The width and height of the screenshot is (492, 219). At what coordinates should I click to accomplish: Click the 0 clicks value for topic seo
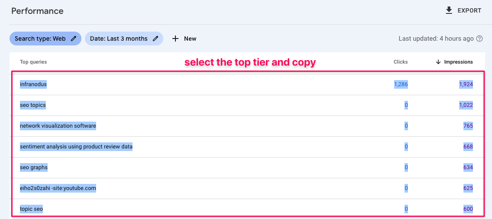[x=406, y=209]
